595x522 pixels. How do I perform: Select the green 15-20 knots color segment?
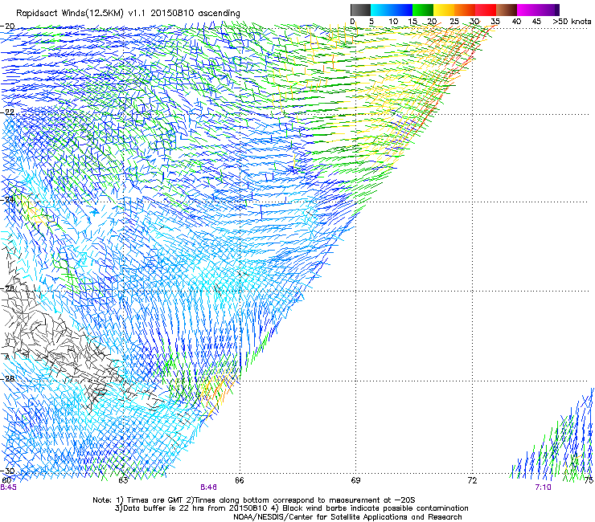[423, 10]
